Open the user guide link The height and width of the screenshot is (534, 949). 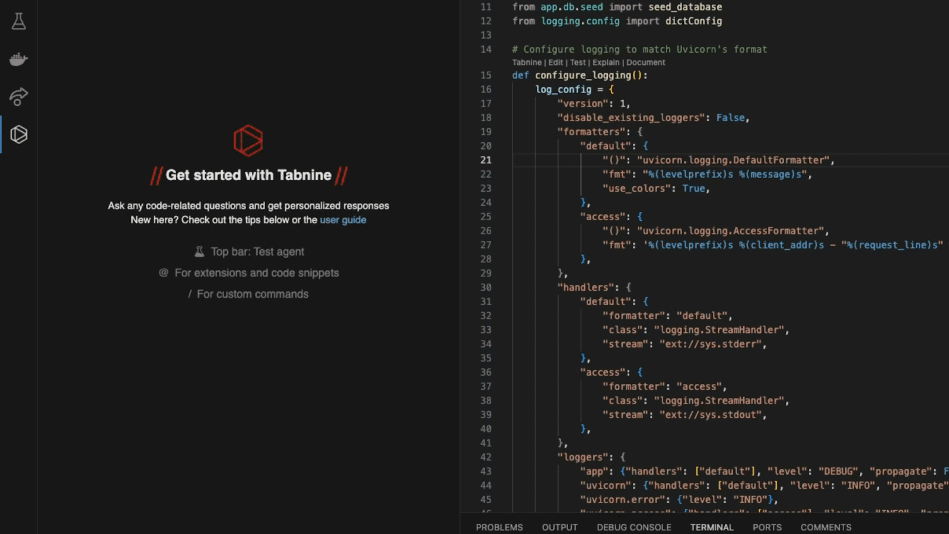click(343, 220)
